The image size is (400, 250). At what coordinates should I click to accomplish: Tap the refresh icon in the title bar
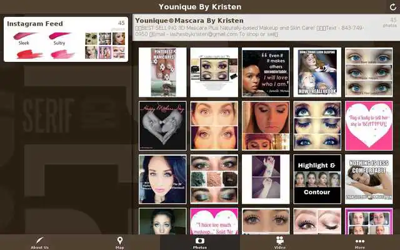(x=393, y=7)
